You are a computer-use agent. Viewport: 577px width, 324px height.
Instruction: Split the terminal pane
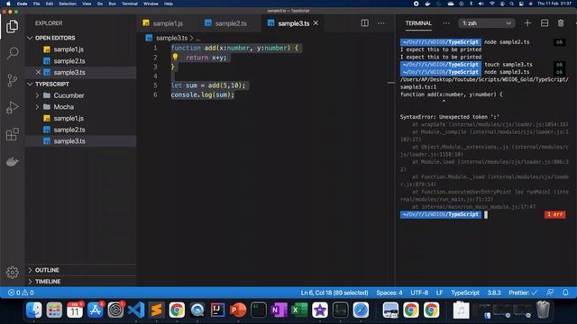pos(545,23)
